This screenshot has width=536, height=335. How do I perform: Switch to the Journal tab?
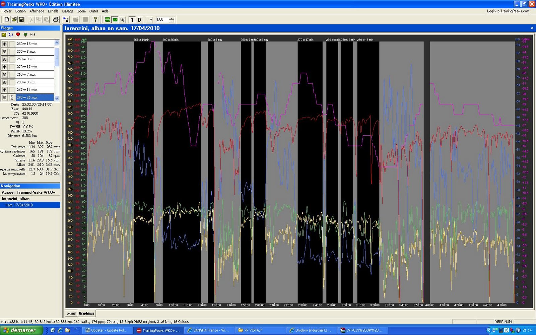click(71, 314)
